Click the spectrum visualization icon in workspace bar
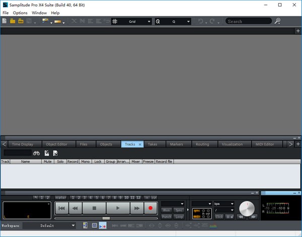This screenshot has height=237, width=302. [213, 225]
